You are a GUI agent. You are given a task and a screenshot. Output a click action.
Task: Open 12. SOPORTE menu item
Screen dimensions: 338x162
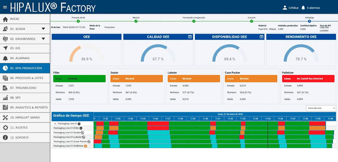(25, 138)
